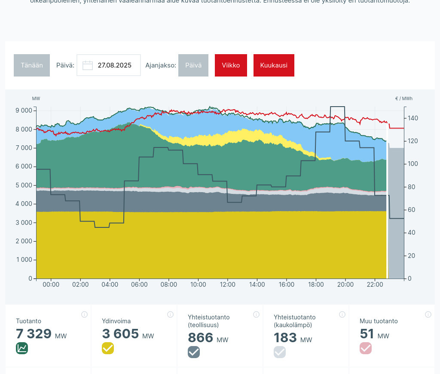
Task: Open the date picker showing 27.08.2025
Action: (x=114, y=65)
